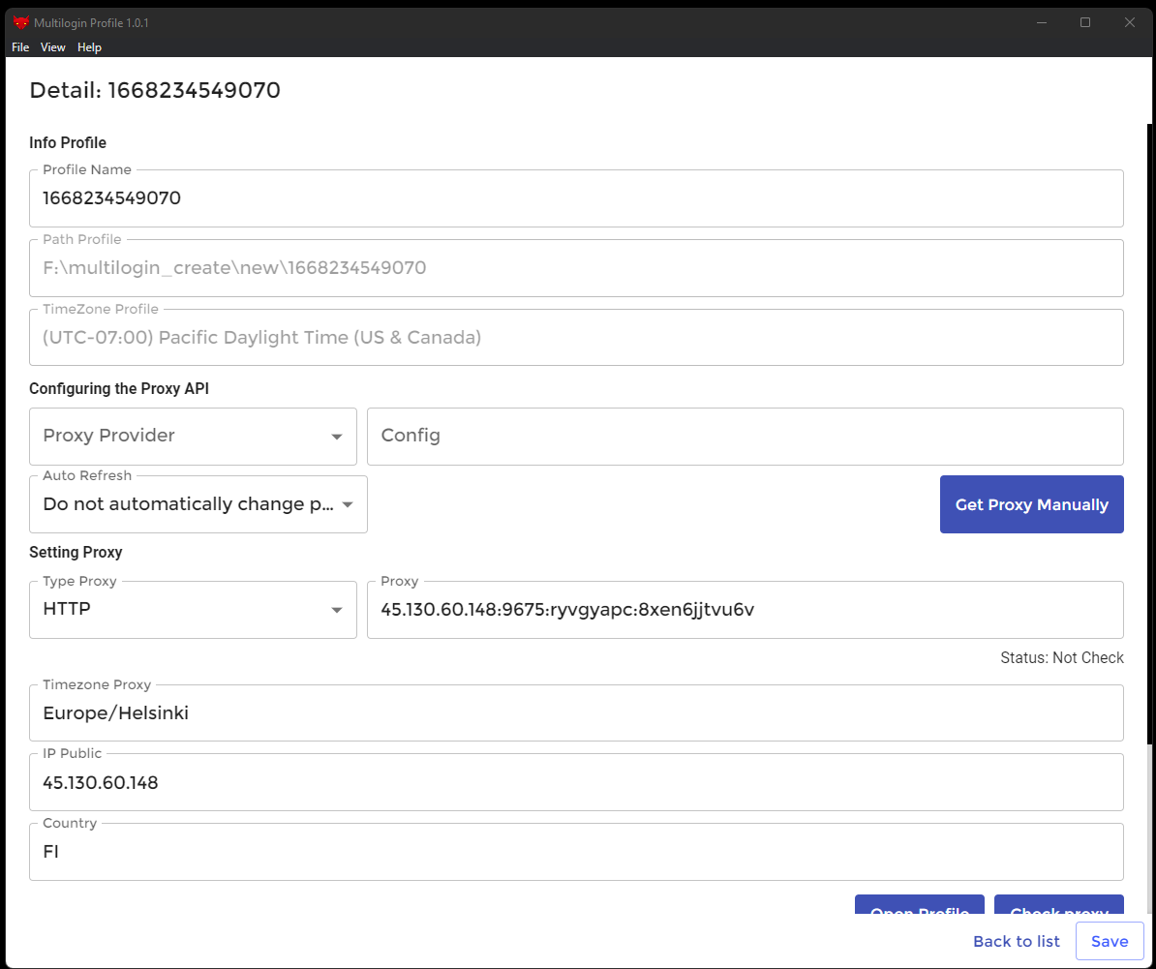Viewport: 1156px width, 969px height.
Task: Click the Country field
Action: (x=576, y=852)
